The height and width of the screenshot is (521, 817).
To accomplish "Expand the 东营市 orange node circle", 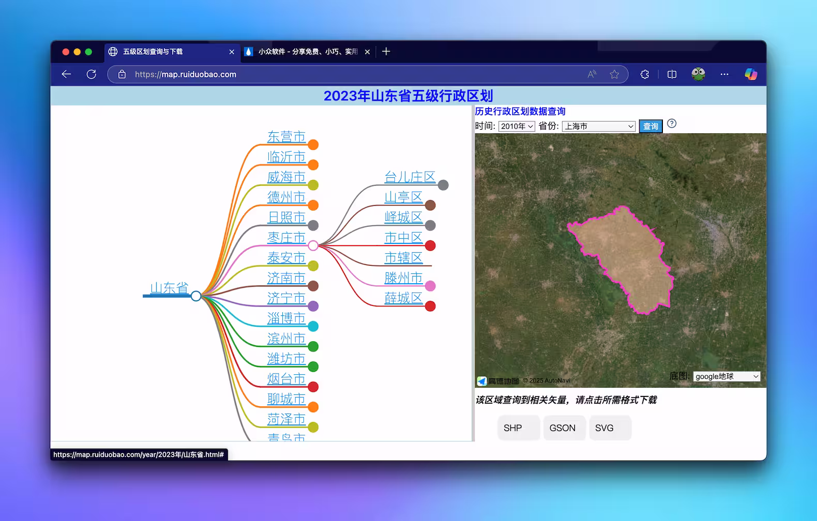I will click(x=313, y=145).
